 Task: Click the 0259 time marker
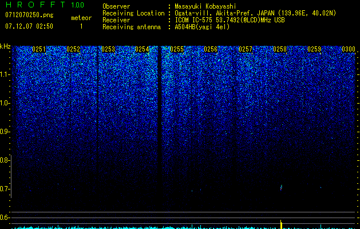tap(314, 49)
